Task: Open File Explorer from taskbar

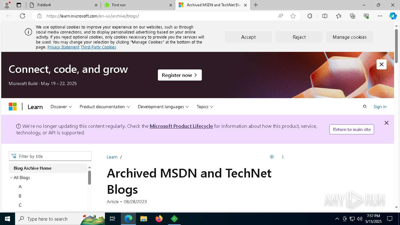Action: pyautogui.click(x=143, y=219)
